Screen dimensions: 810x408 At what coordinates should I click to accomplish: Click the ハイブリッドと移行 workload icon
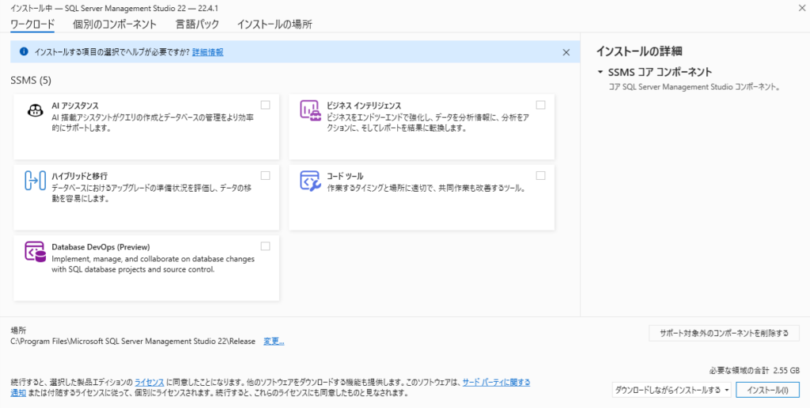[x=35, y=181]
